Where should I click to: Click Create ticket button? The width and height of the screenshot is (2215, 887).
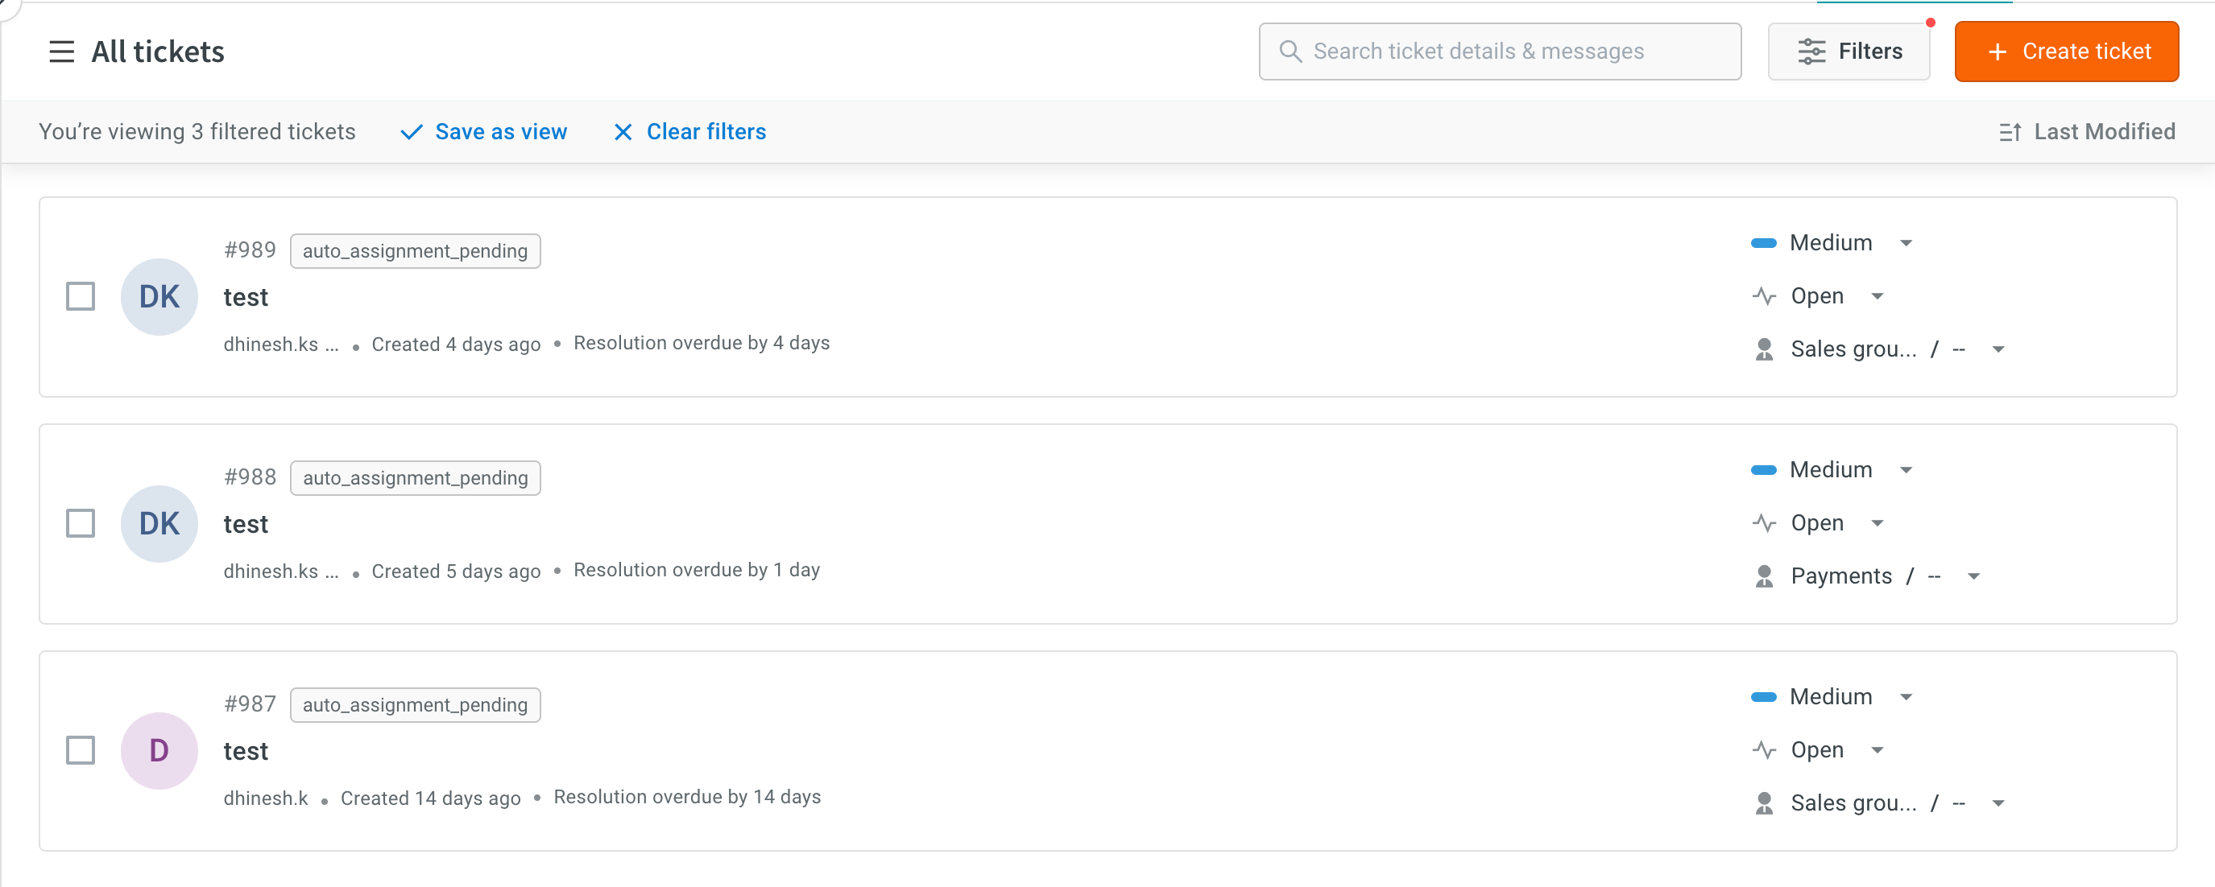click(2066, 52)
